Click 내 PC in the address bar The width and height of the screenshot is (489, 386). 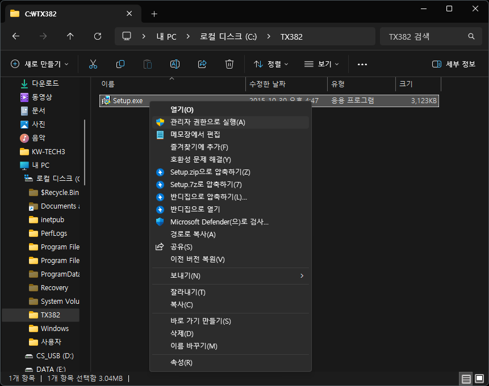166,37
